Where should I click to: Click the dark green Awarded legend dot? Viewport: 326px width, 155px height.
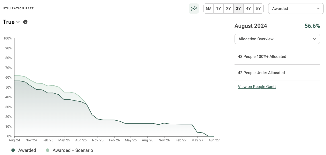13,150
